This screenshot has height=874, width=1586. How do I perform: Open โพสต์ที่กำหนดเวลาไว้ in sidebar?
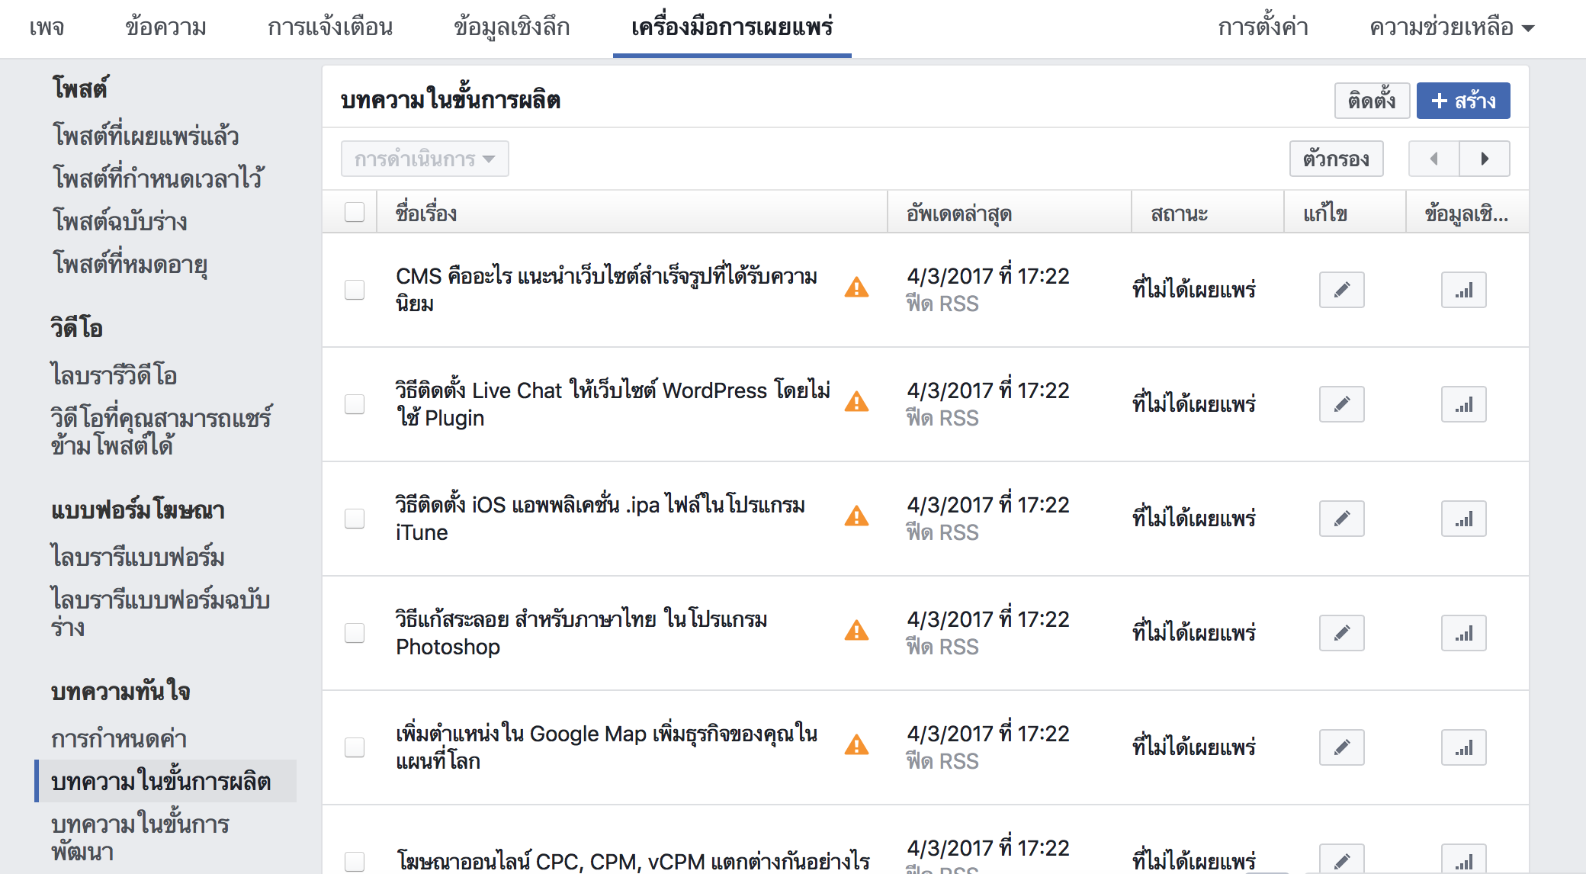pos(158,178)
